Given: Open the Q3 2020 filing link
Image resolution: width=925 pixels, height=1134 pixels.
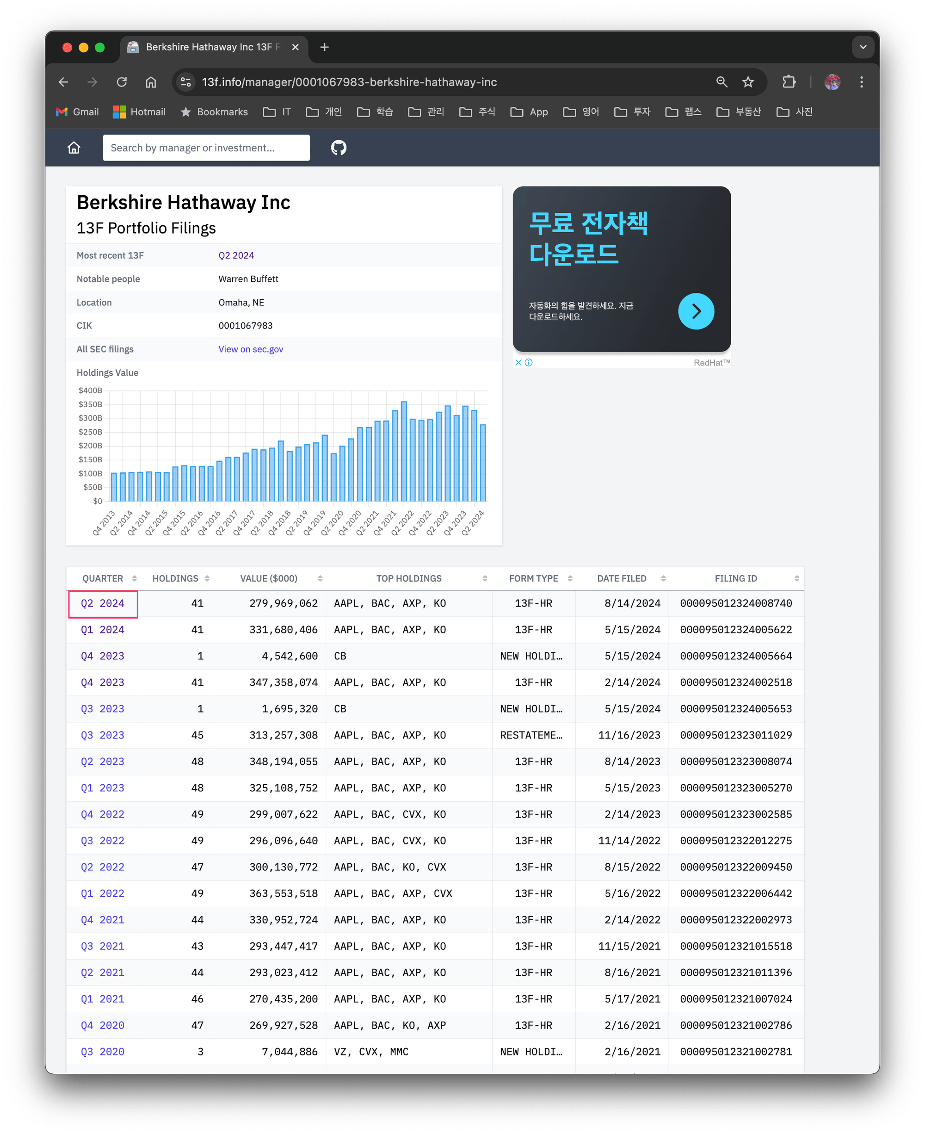Looking at the screenshot, I should (102, 1051).
